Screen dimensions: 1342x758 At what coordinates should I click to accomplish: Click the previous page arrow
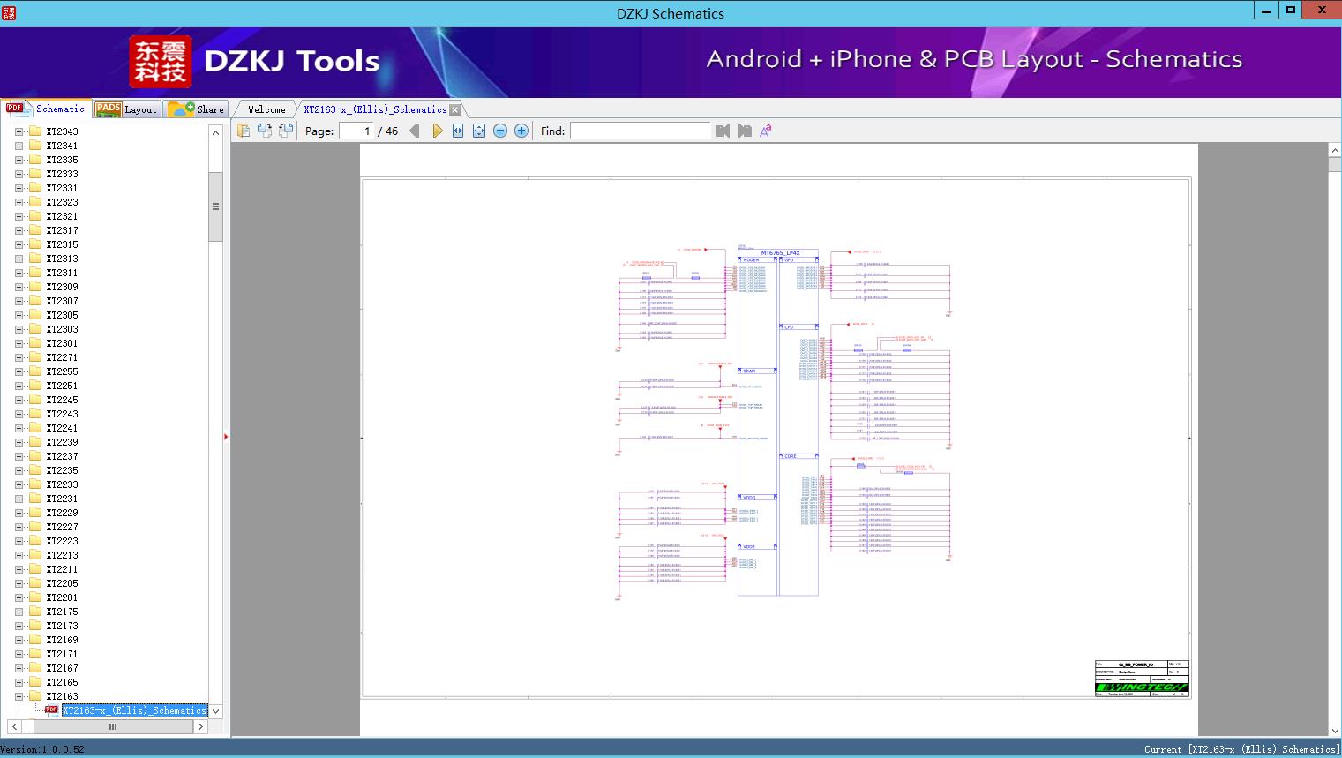(x=414, y=131)
